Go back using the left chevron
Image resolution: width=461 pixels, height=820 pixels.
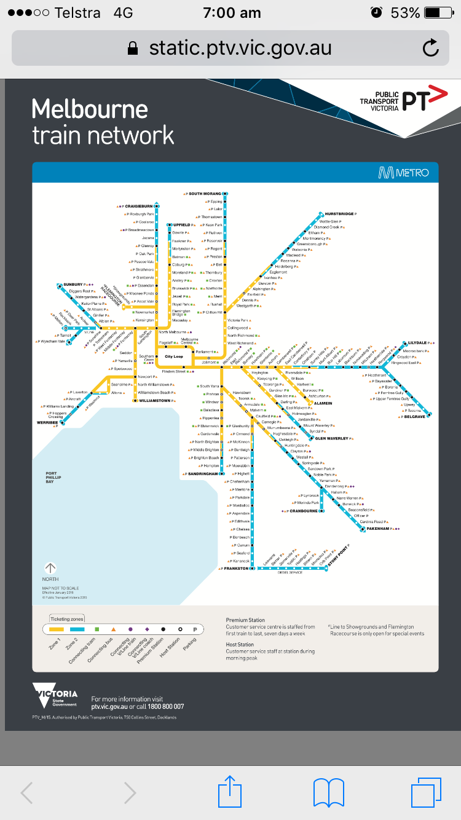pos(27,792)
